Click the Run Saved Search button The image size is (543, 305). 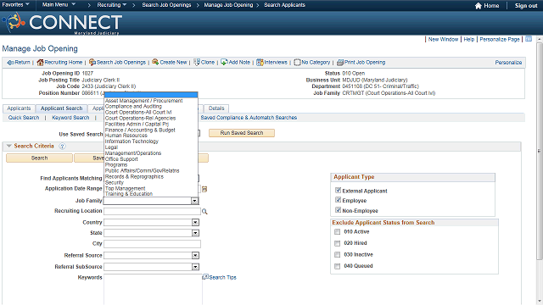tap(242, 133)
